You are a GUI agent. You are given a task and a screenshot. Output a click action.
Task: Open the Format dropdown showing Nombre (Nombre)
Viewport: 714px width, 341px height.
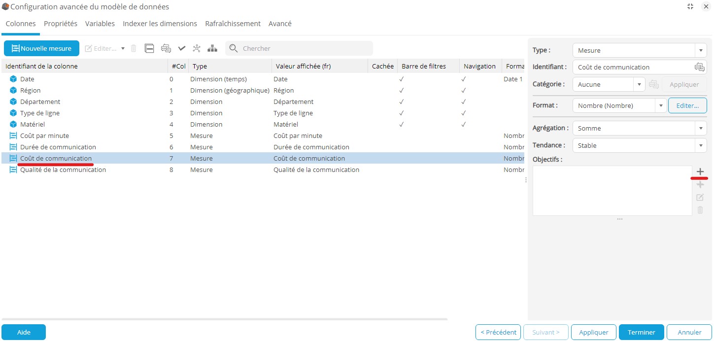click(619, 105)
